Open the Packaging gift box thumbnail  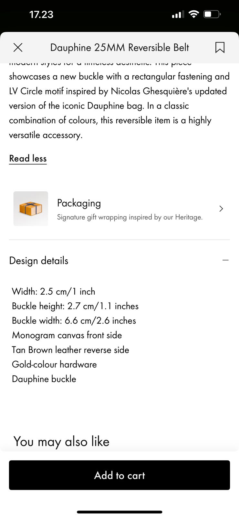[x=31, y=208]
